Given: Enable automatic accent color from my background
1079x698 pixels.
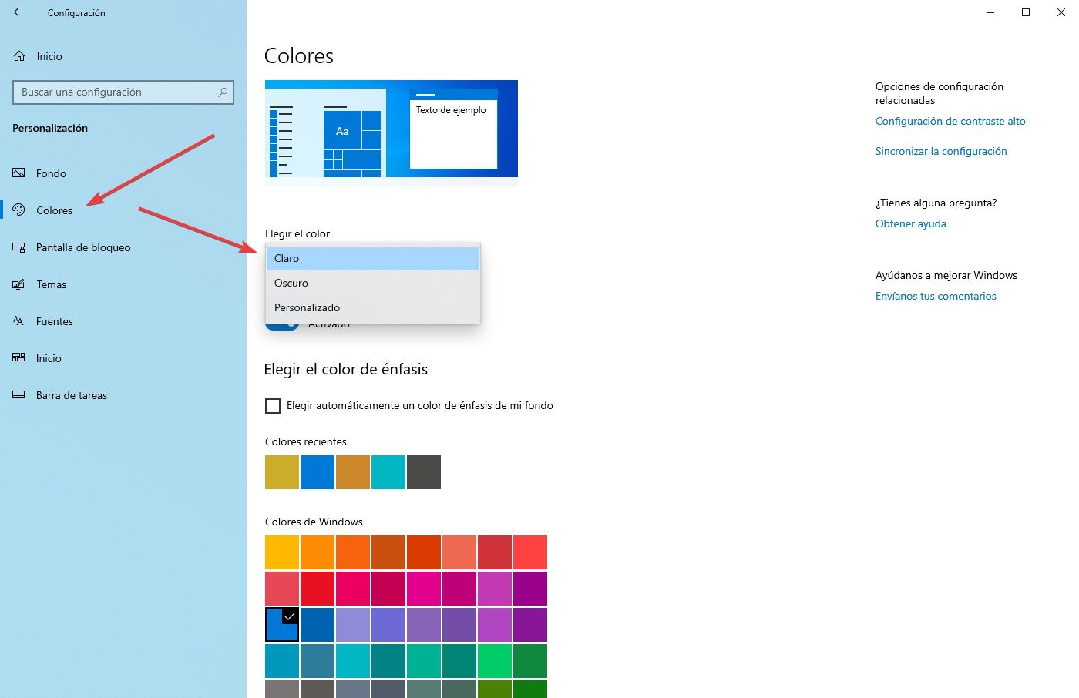Looking at the screenshot, I should tap(273, 405).
